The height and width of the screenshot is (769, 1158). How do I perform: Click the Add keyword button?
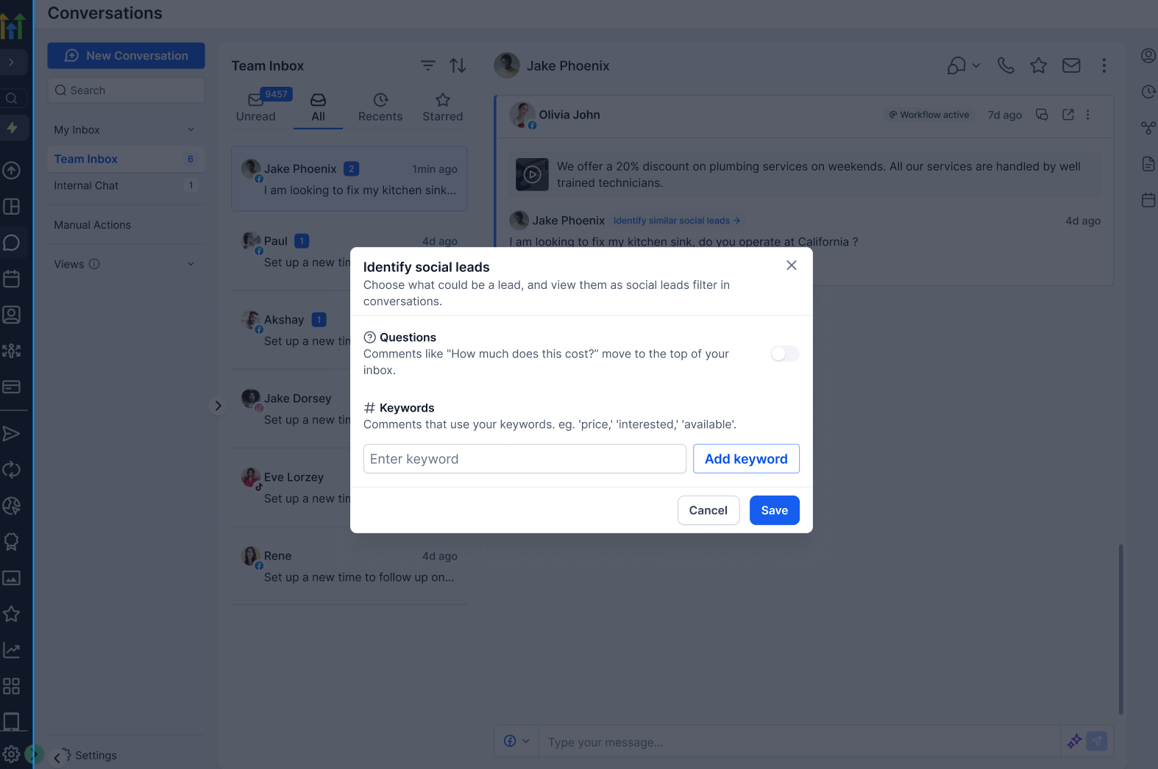pyautogui.click(x=746, y=459)
